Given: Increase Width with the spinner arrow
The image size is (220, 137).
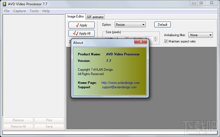Looking at the screenshot, I should click(127, 38).
